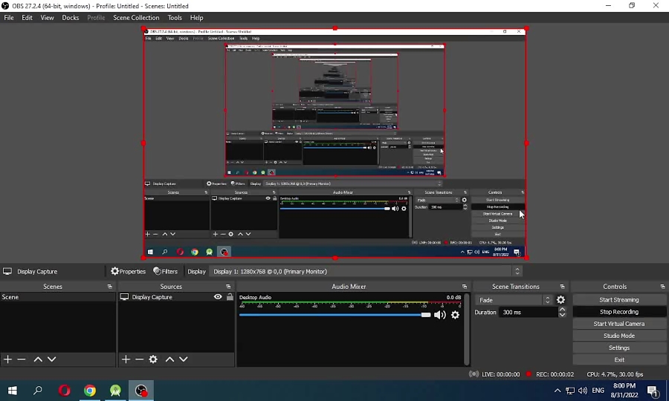This screenshot has width=669, height=401.
Task: Toggle lock on the Display Capture source
Action: click(x=230, y=297)
